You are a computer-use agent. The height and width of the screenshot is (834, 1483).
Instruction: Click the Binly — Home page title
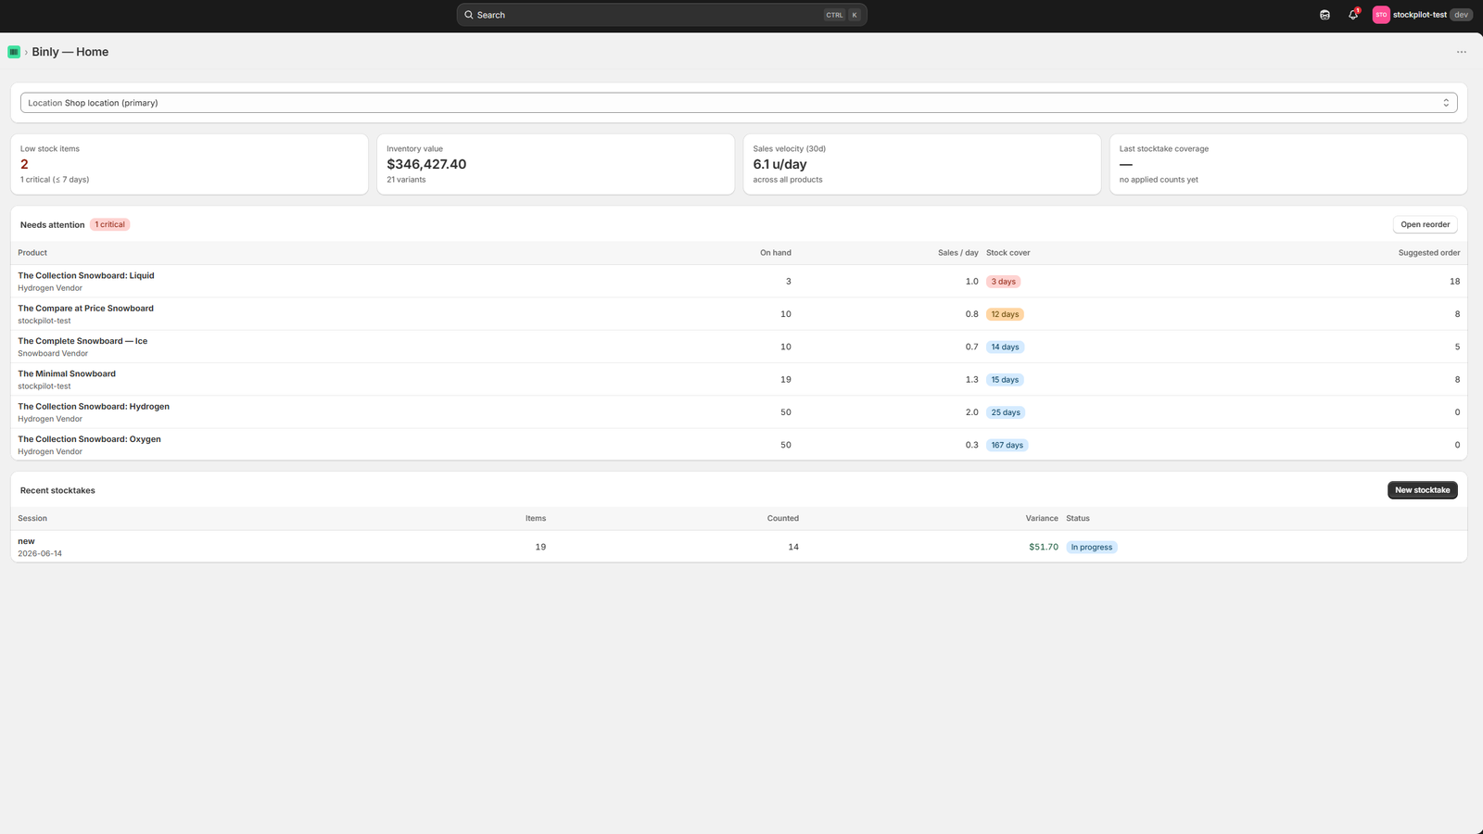(x=70, y=52)
